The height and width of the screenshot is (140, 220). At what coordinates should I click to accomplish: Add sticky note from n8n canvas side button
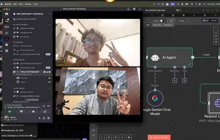coord(216,36)
